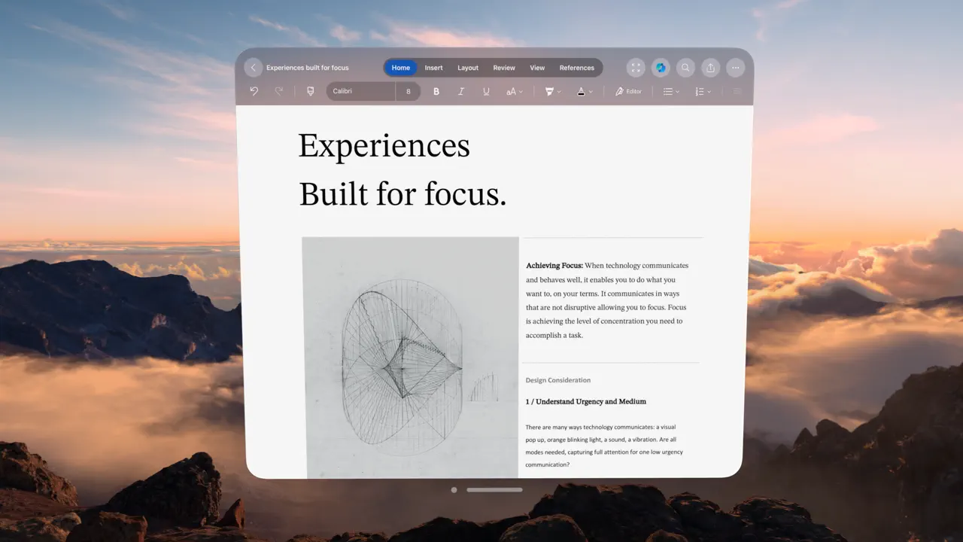Open the text case and size options
963x542 pixels.
pos(514,91)
